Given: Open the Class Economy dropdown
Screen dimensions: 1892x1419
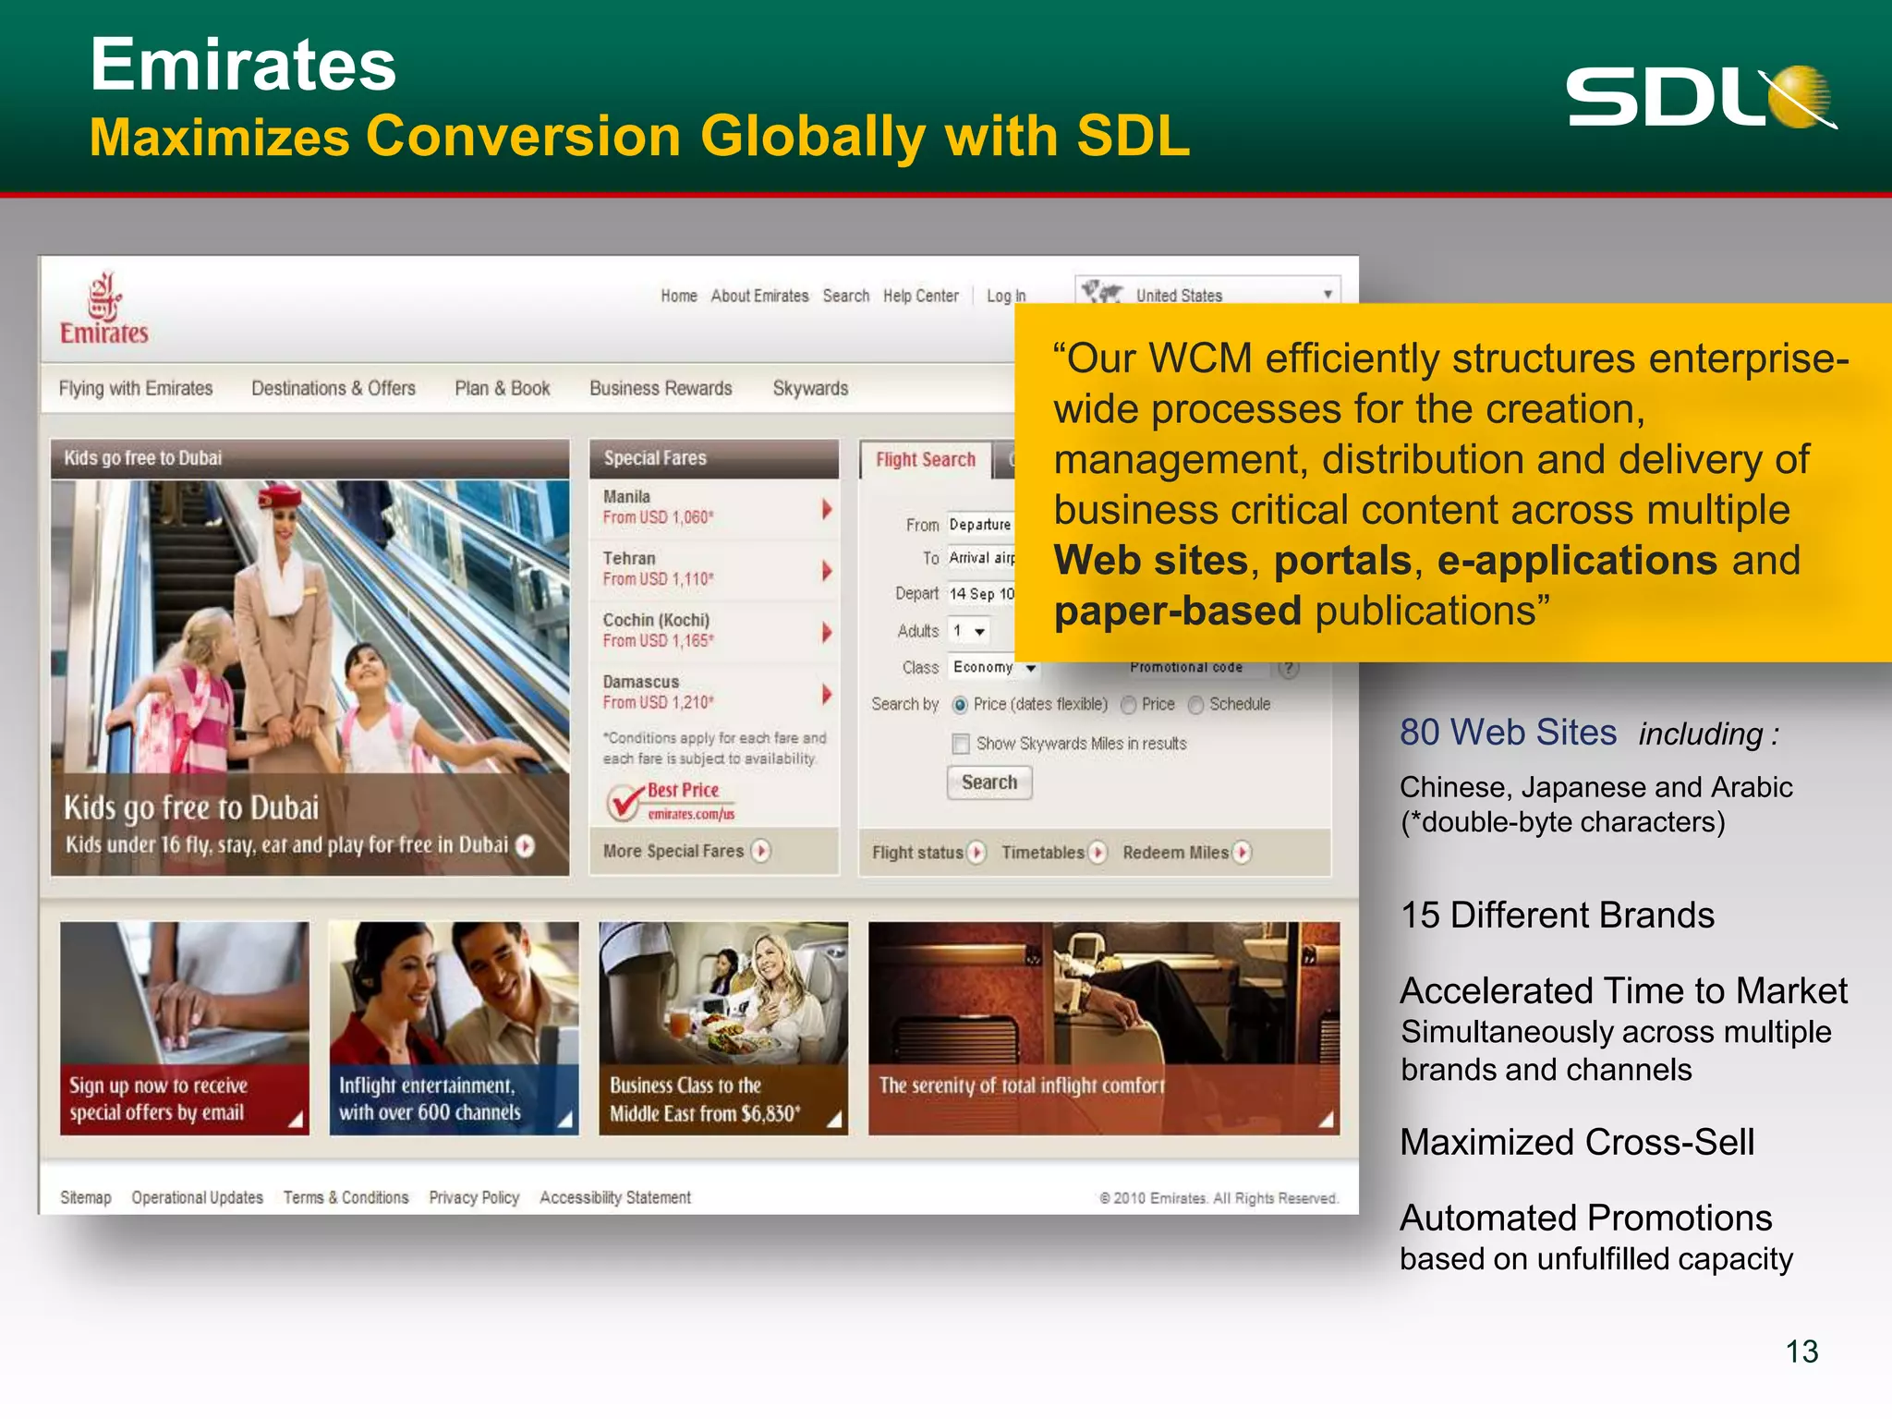Looking at the screenshot, I should click(x=1030, y=668).
